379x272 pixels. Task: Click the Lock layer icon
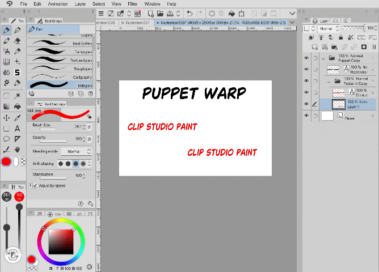(x=340, y=37)
